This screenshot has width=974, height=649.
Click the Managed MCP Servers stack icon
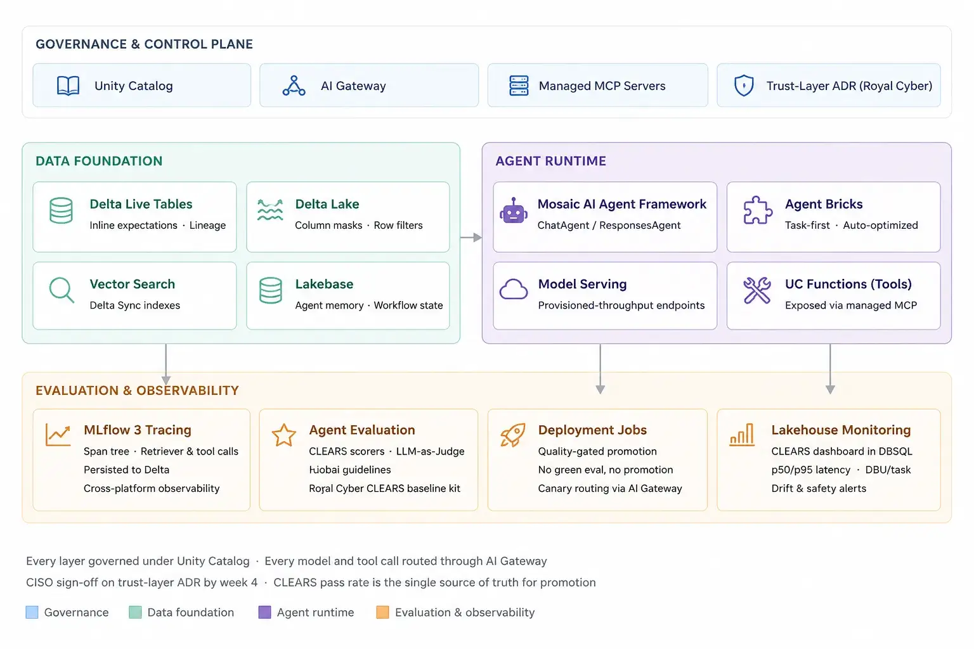coord(519,86)
